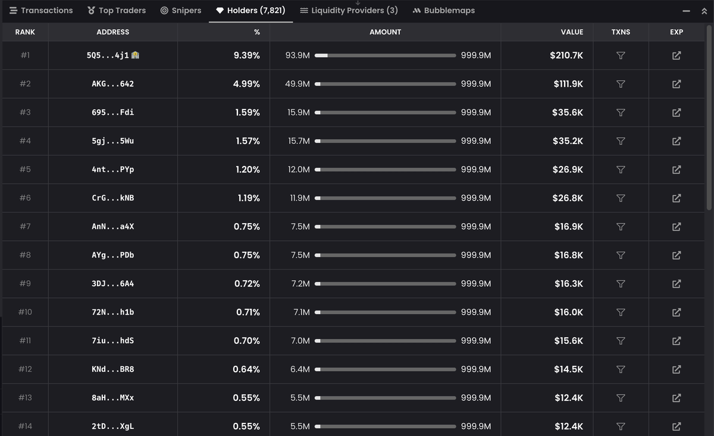Viewport: 714px width, 436px height.
Task: Select the Top Traders icon
Action: (x=90, y=10)
